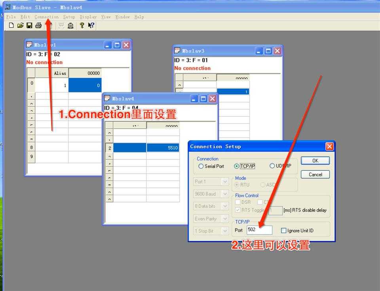Close the Connection Setup dialog
Screen dimensions: 380x291
pyautogui.click(x=329, y=146)
